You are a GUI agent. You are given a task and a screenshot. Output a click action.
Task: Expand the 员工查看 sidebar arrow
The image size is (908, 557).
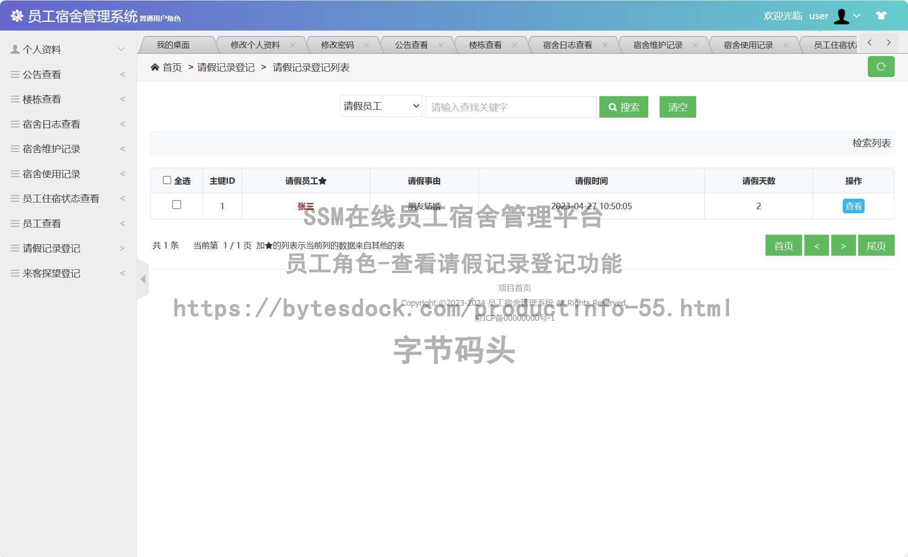coord(122,223)
